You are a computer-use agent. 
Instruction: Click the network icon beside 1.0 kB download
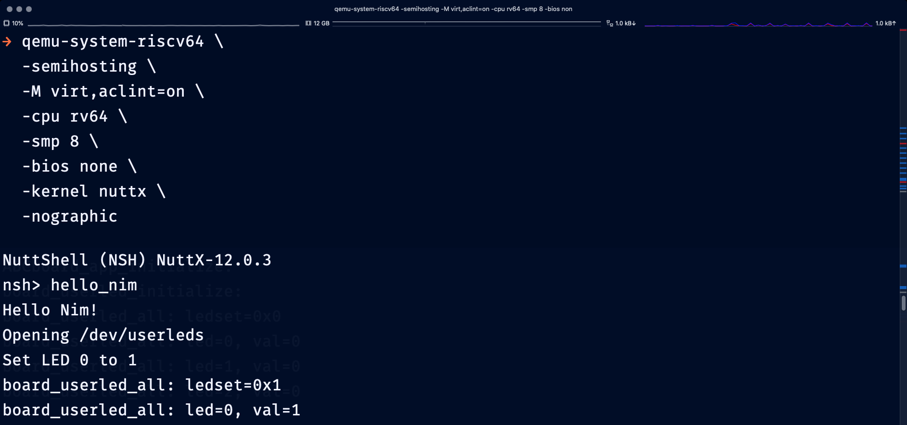coord(610,23)
